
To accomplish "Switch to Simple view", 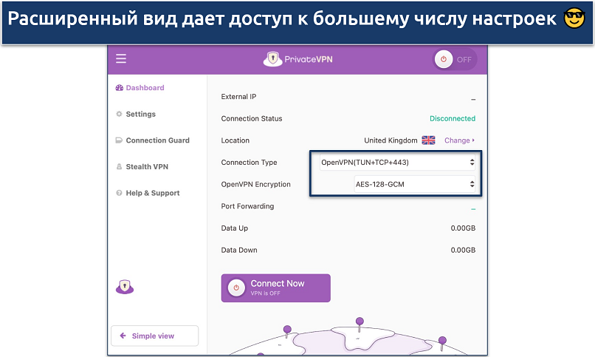I will click(154, 336).
